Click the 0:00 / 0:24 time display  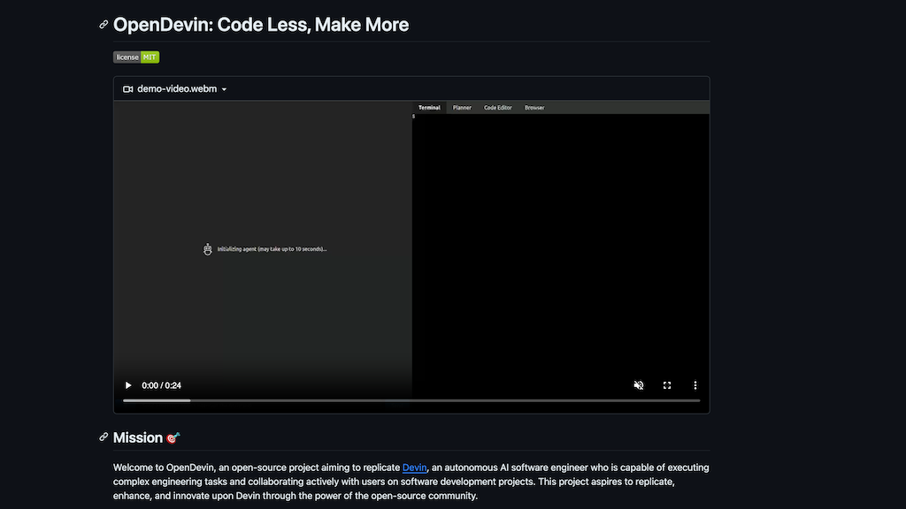coord(162,385)
